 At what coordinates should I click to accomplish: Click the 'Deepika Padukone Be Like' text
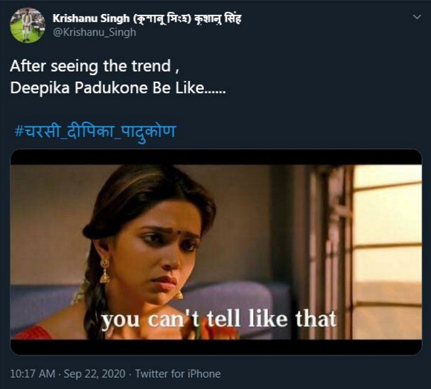coord(118,87)
